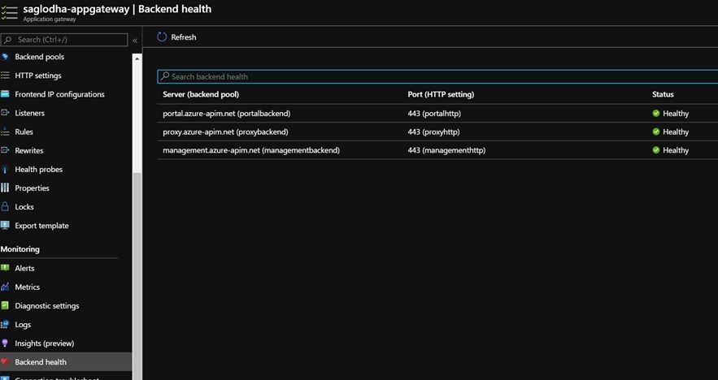Select portal.azure-apim.net (portalbackend) row

tap(437, 113)
